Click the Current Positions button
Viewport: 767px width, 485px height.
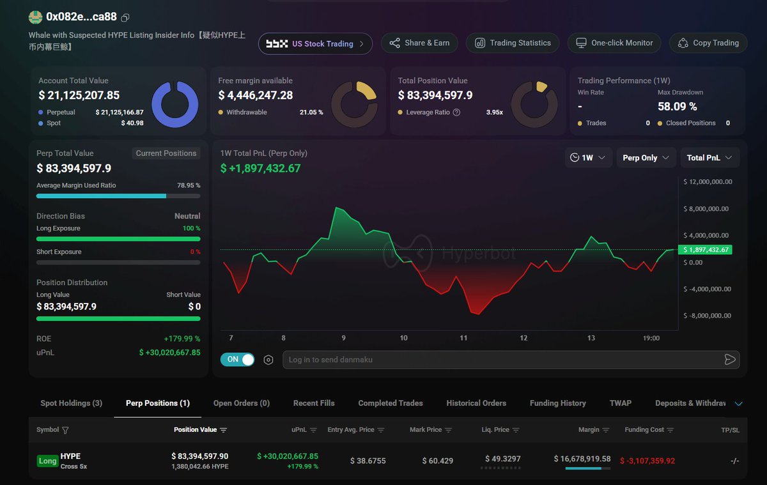coord(166,153)
